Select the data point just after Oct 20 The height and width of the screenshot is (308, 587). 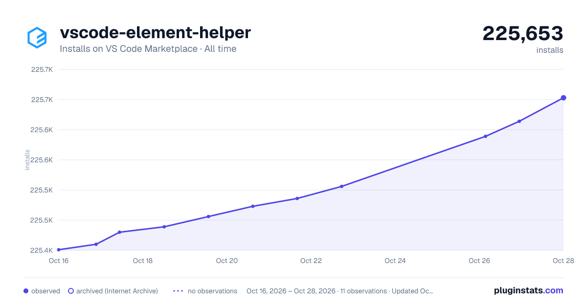tap(253, 206)
